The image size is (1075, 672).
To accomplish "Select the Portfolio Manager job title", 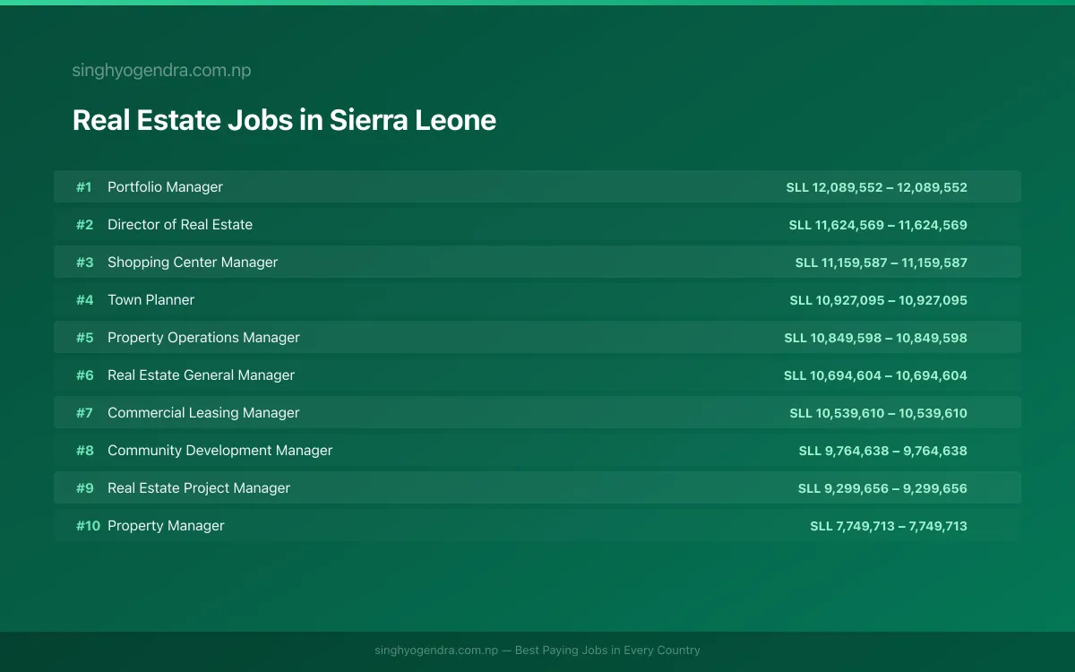I will pos(165,187).
